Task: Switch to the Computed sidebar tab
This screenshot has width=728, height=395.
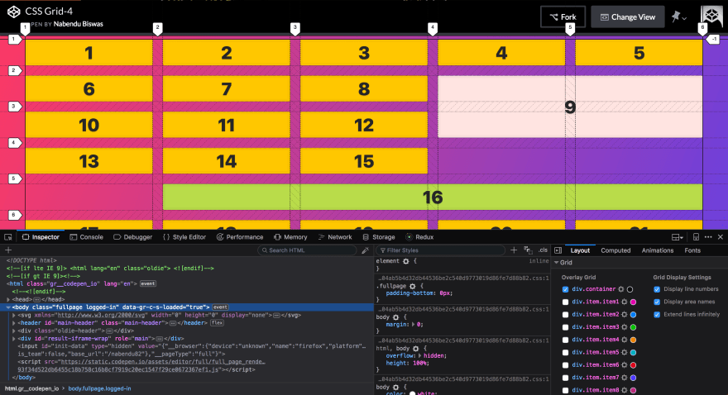Action: [x=615, y=250]
